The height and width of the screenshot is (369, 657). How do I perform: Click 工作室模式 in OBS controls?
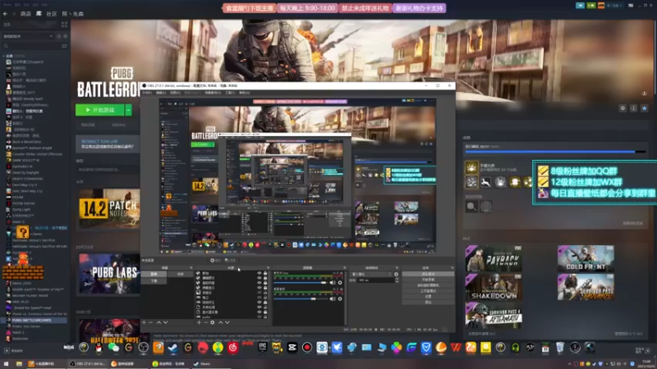click(x=428, y=291)
